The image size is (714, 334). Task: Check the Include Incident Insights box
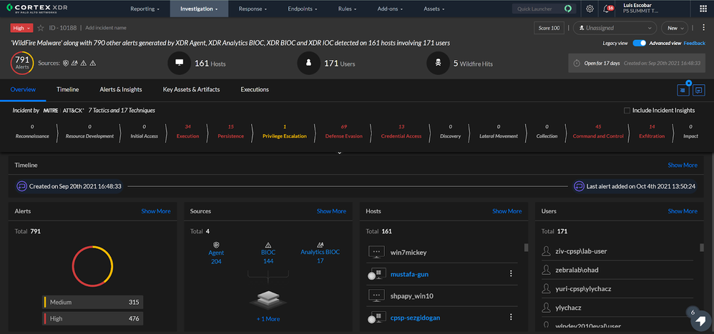(x=627, y=111)
